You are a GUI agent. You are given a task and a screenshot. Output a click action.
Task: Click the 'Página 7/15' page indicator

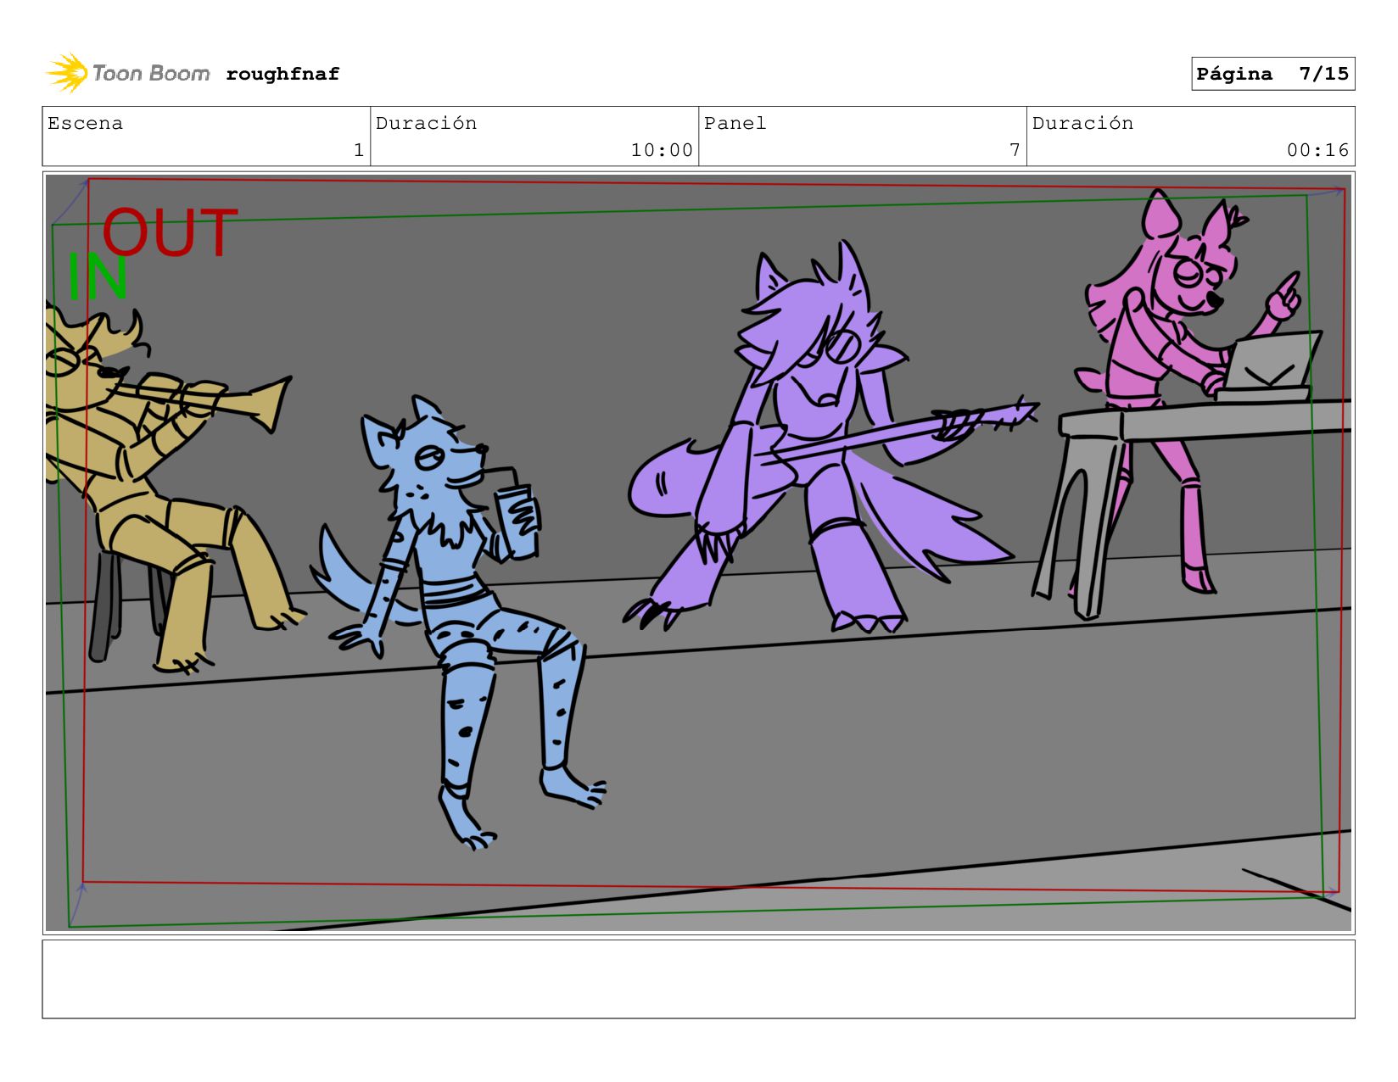(x=1272, y=74)
